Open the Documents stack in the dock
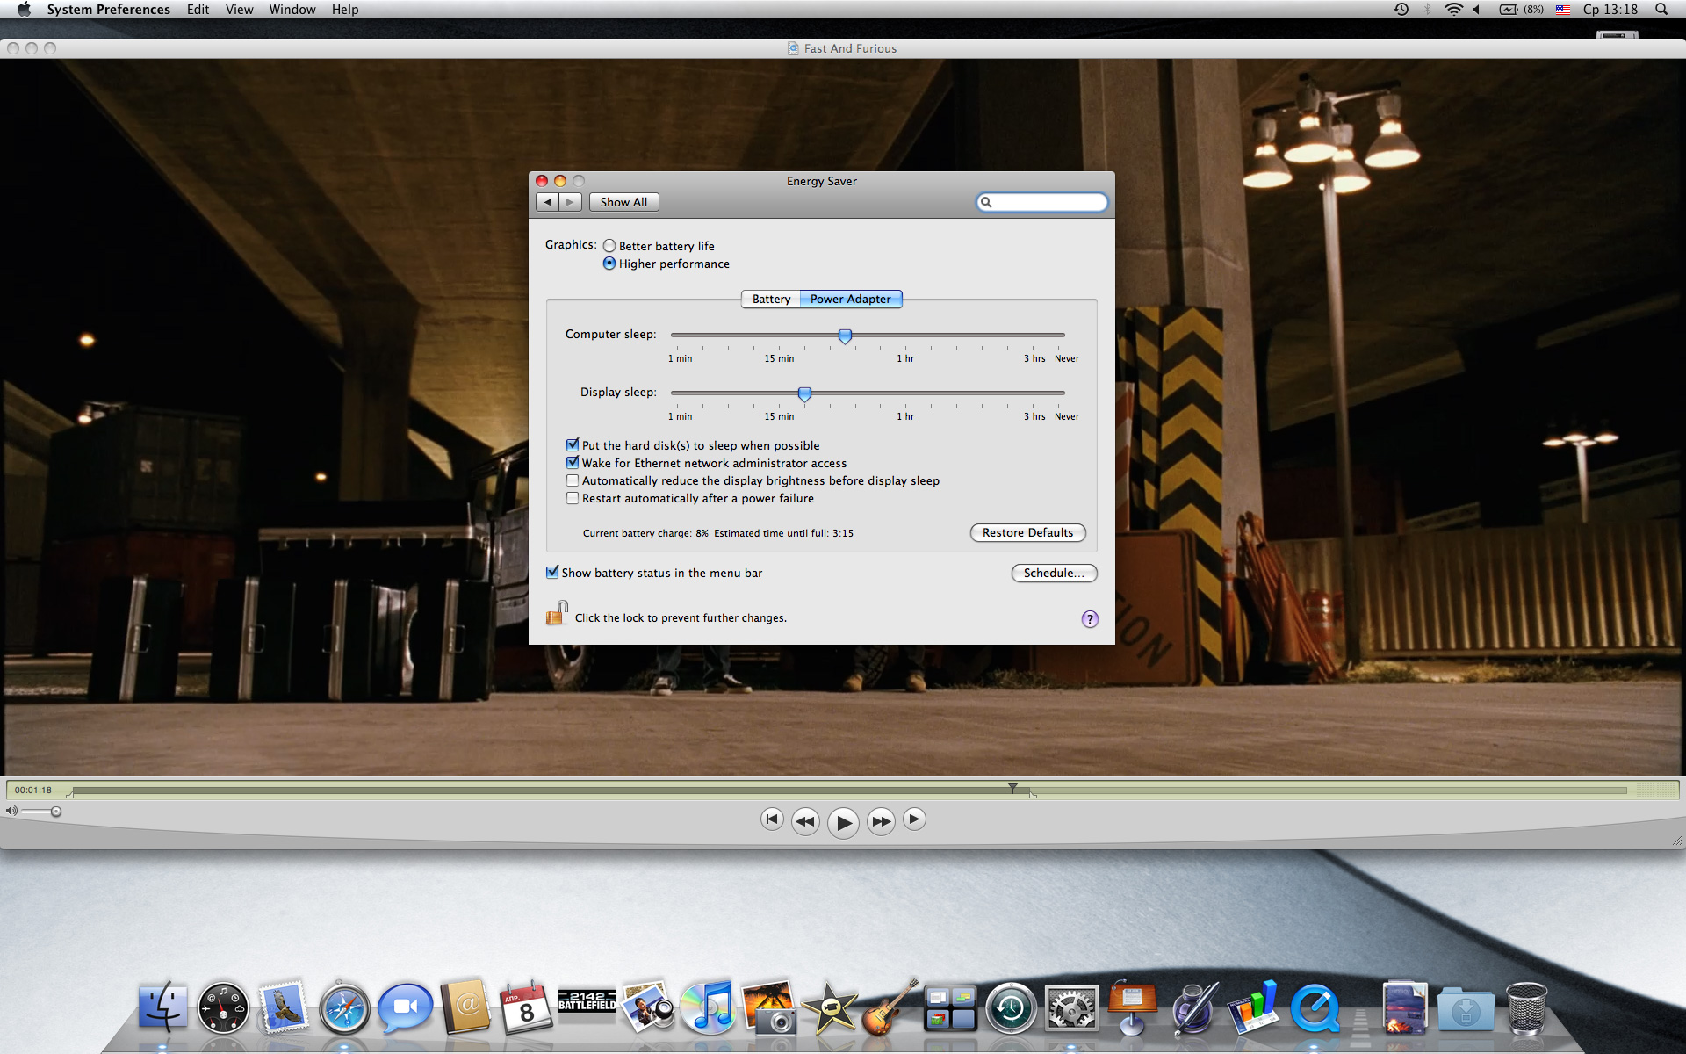1686x1054 pixels. click(x=1405, y=1007)
